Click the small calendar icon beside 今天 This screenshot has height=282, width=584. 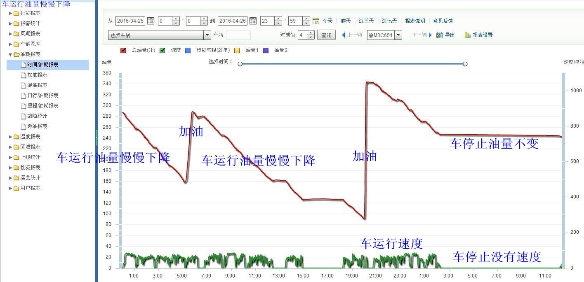[x=316, y=21]
